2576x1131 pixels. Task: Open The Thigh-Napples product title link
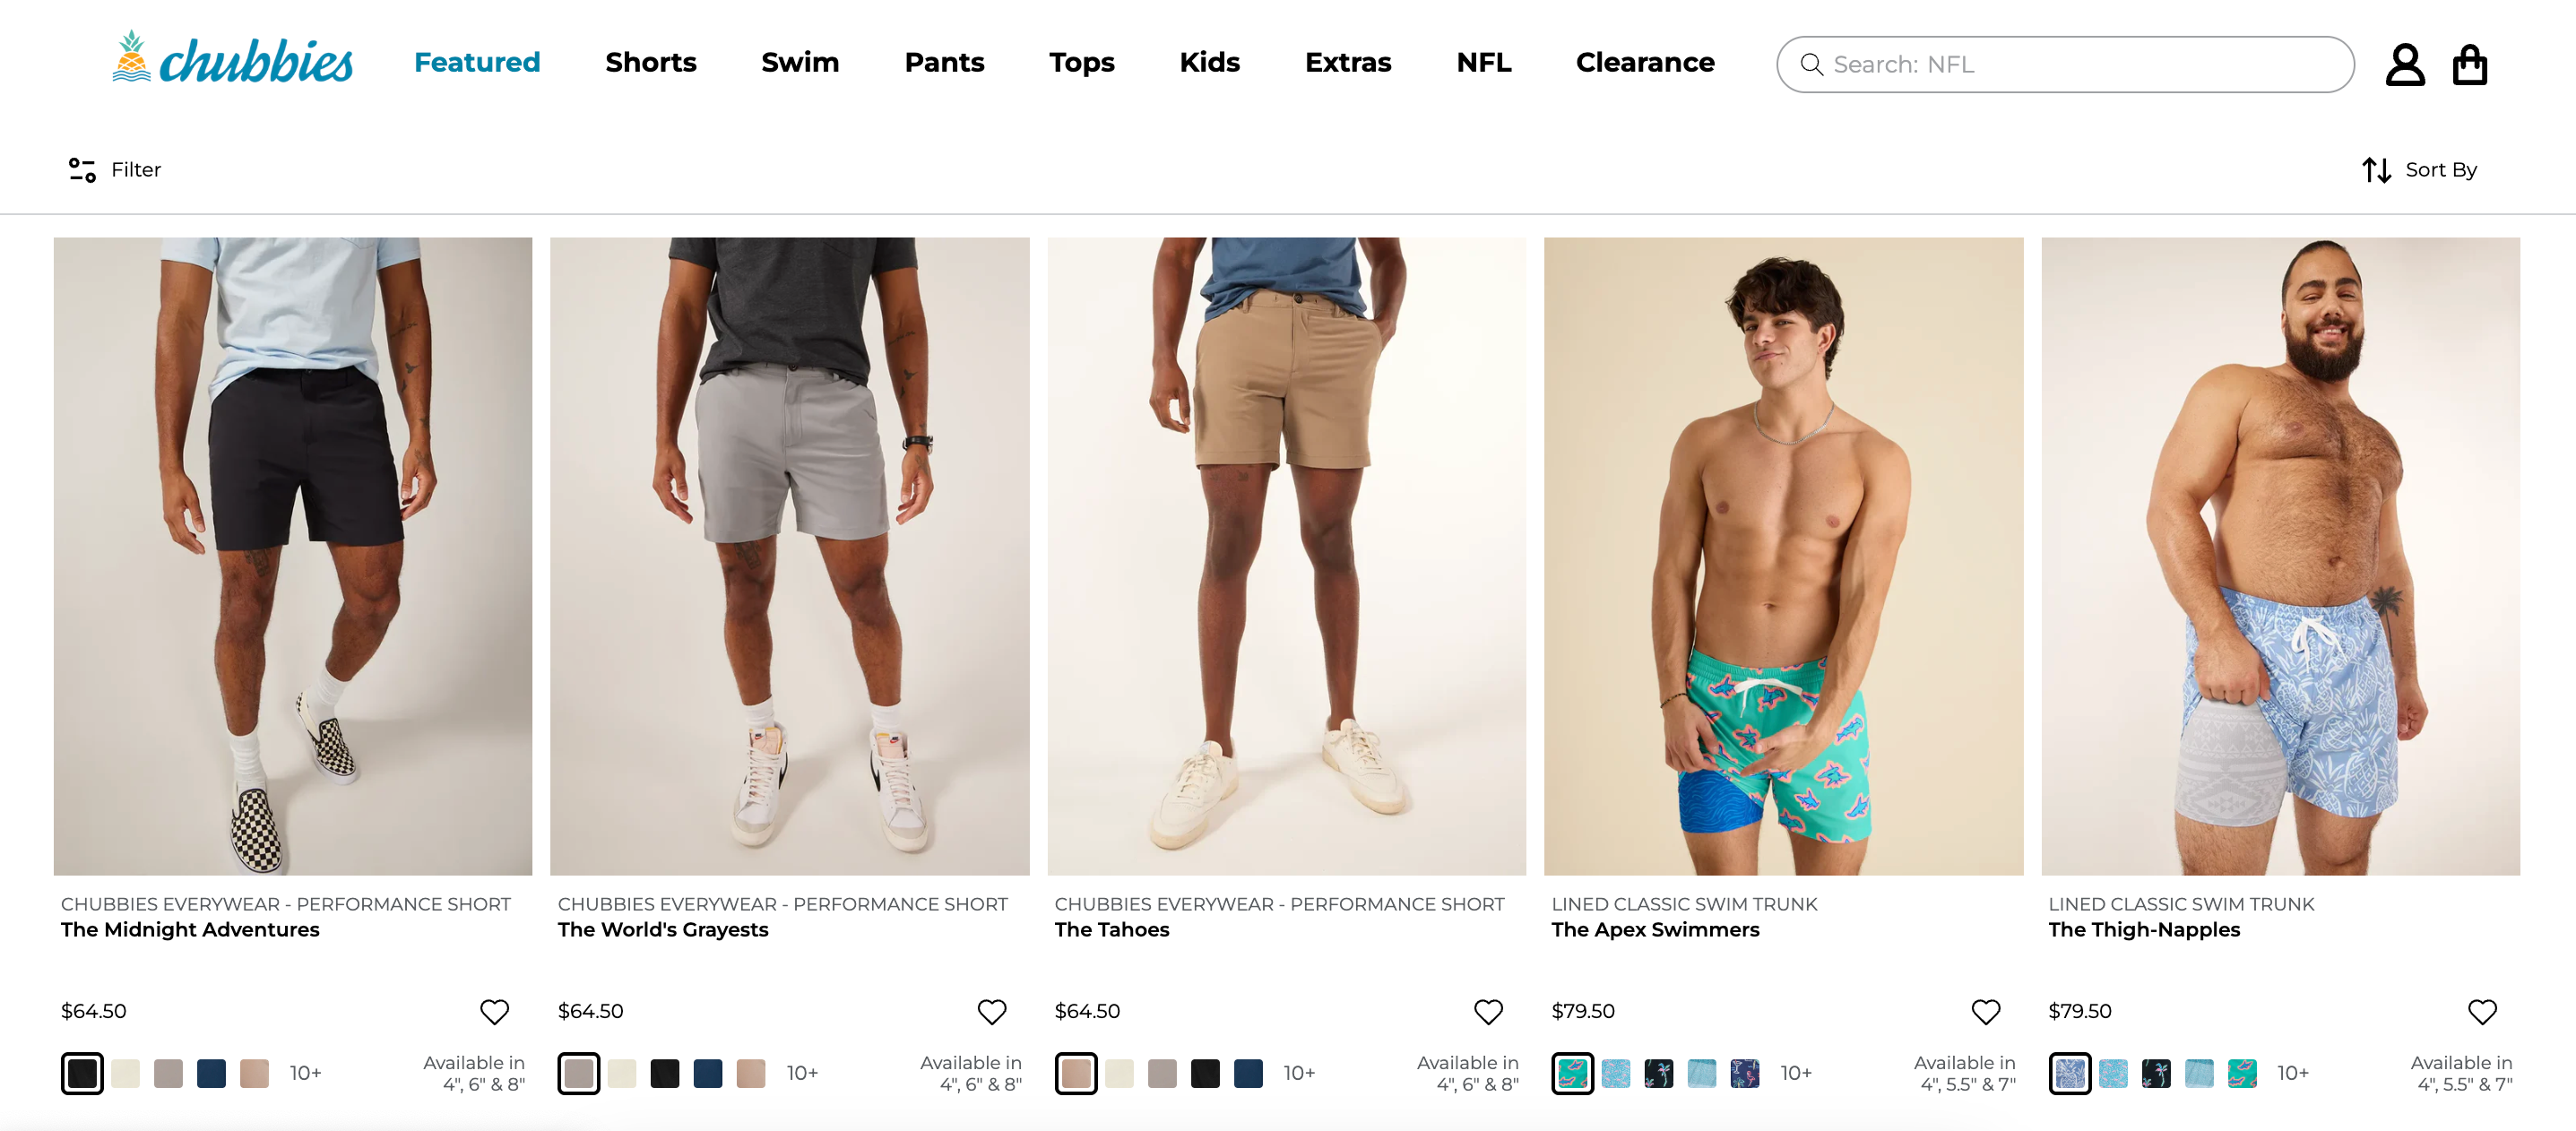tap(2143, 929)
